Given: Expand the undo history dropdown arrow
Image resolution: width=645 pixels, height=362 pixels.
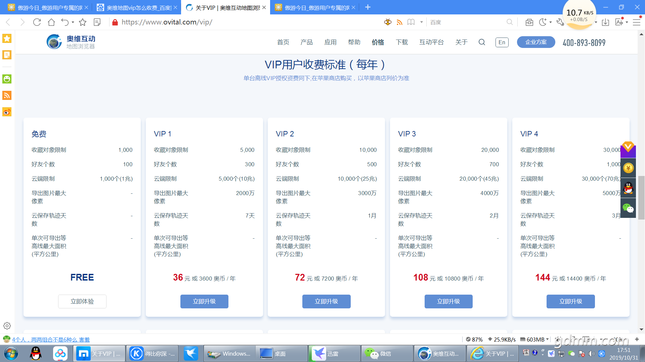Looking at the screenshot, I should (73, 22).
